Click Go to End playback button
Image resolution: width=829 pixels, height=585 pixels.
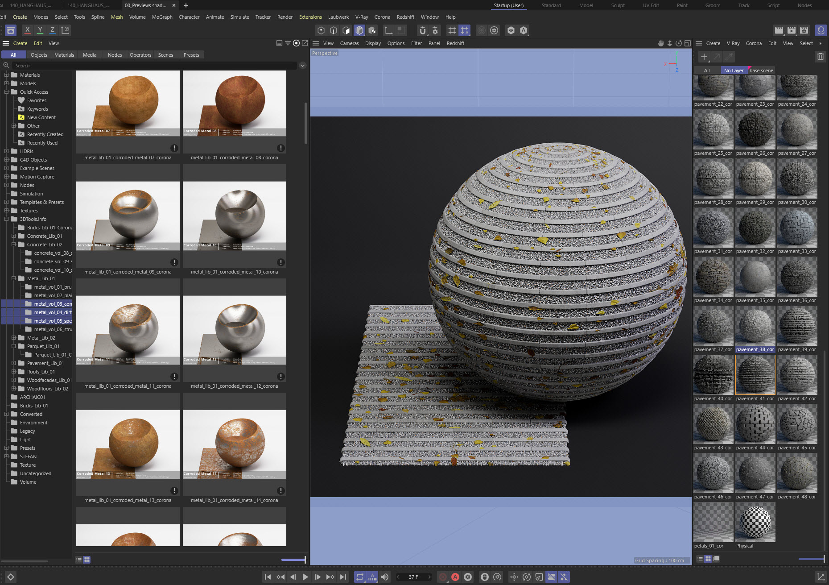(343, 577)
